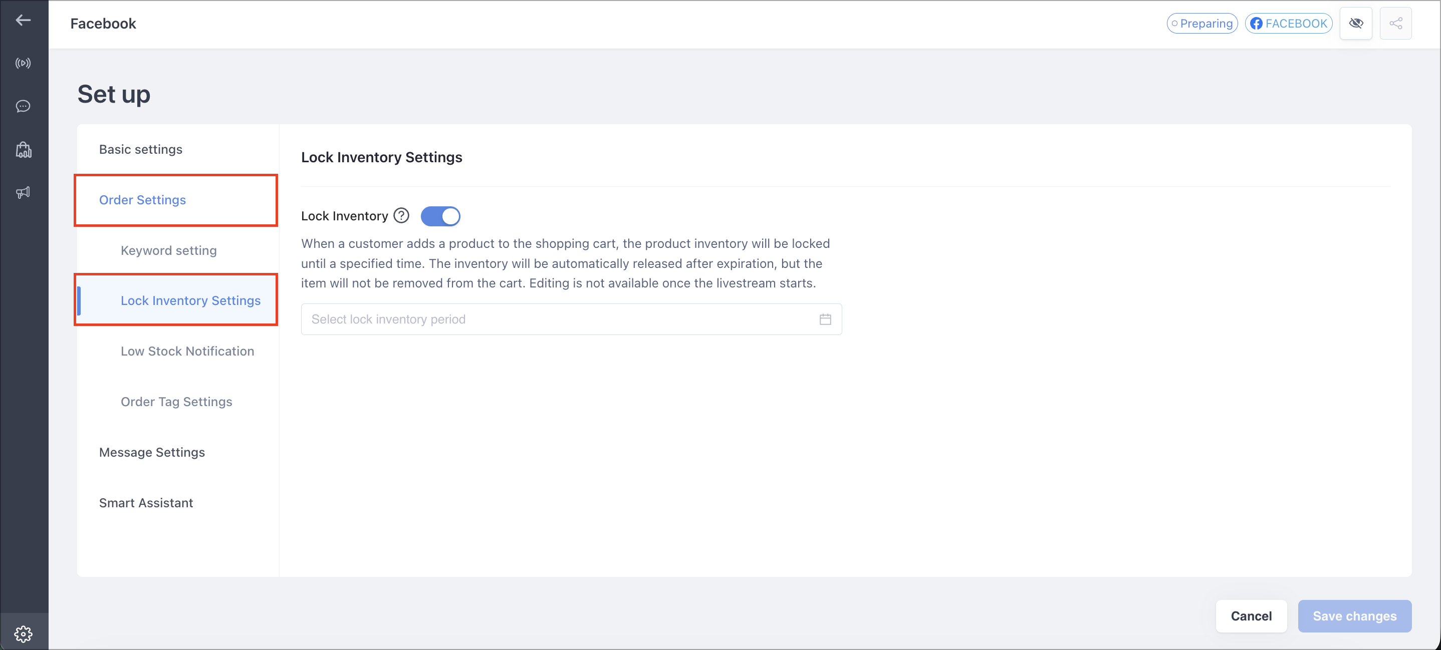
Task: Open settings gear at sidebar bottom
Action: point(23,634)
